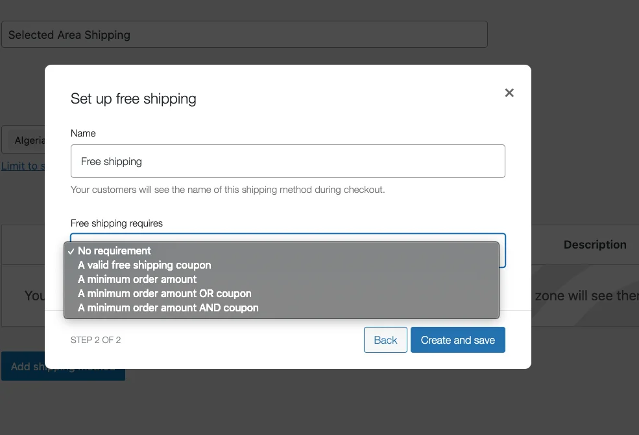The width and height of the screenshot is (639, 435).
Task: Select the No requirement option
Action: click(114, 251)
